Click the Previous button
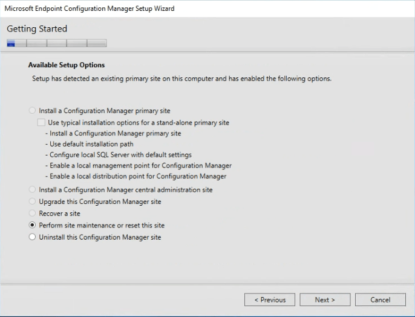Screen dimensions: 415x317 [x=269, y=299]
